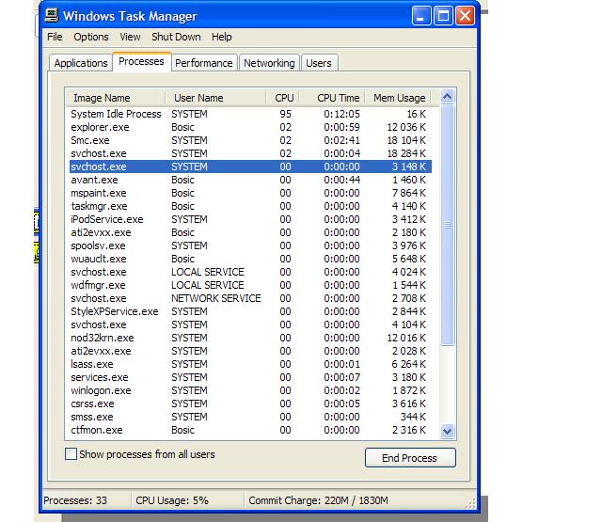Click svchost.exe run by LOCAL SERVICE
602x522 pixels.
(250, 272)
